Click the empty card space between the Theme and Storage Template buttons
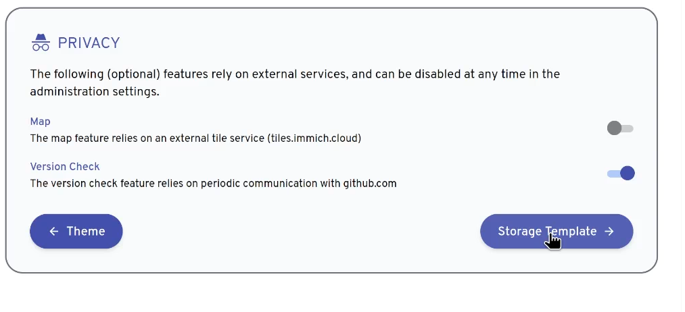Screen dimensions: 685x312 click(302, 231)
